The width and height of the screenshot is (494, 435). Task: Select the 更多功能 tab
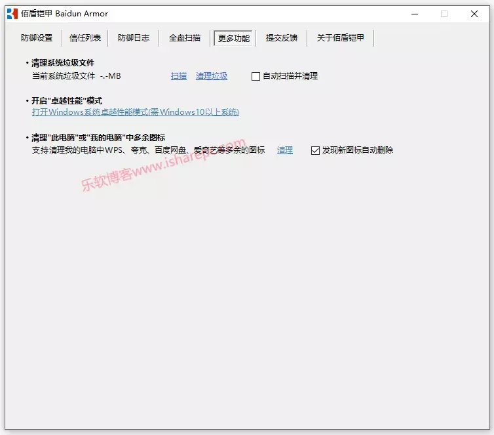pos(234,38)
